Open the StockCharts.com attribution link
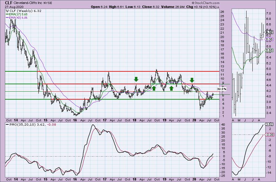The width and height of the screenshot is (276, 182). [205, 3]
